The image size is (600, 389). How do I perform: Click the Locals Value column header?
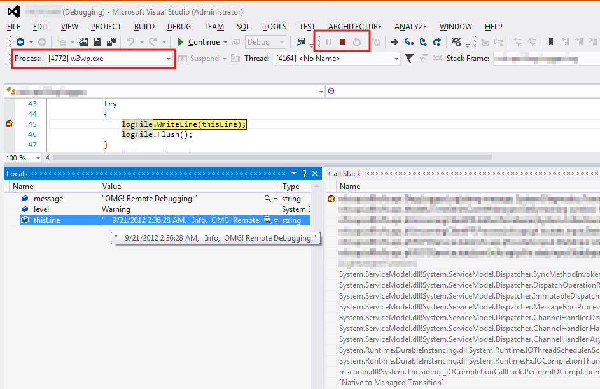[x=189, y=187]
